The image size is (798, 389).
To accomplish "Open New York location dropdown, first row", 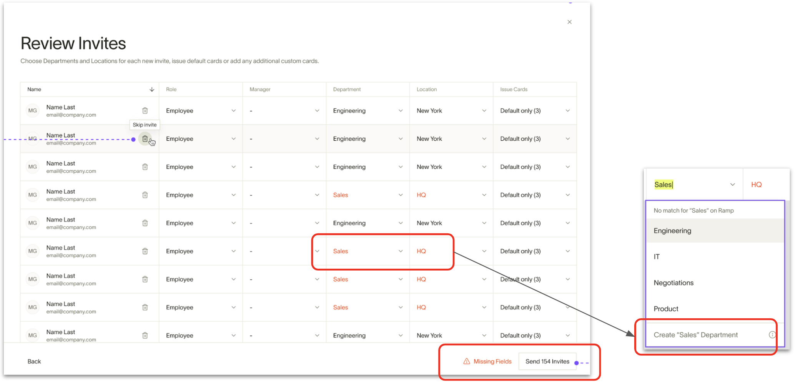I will (x=451, y=111).
